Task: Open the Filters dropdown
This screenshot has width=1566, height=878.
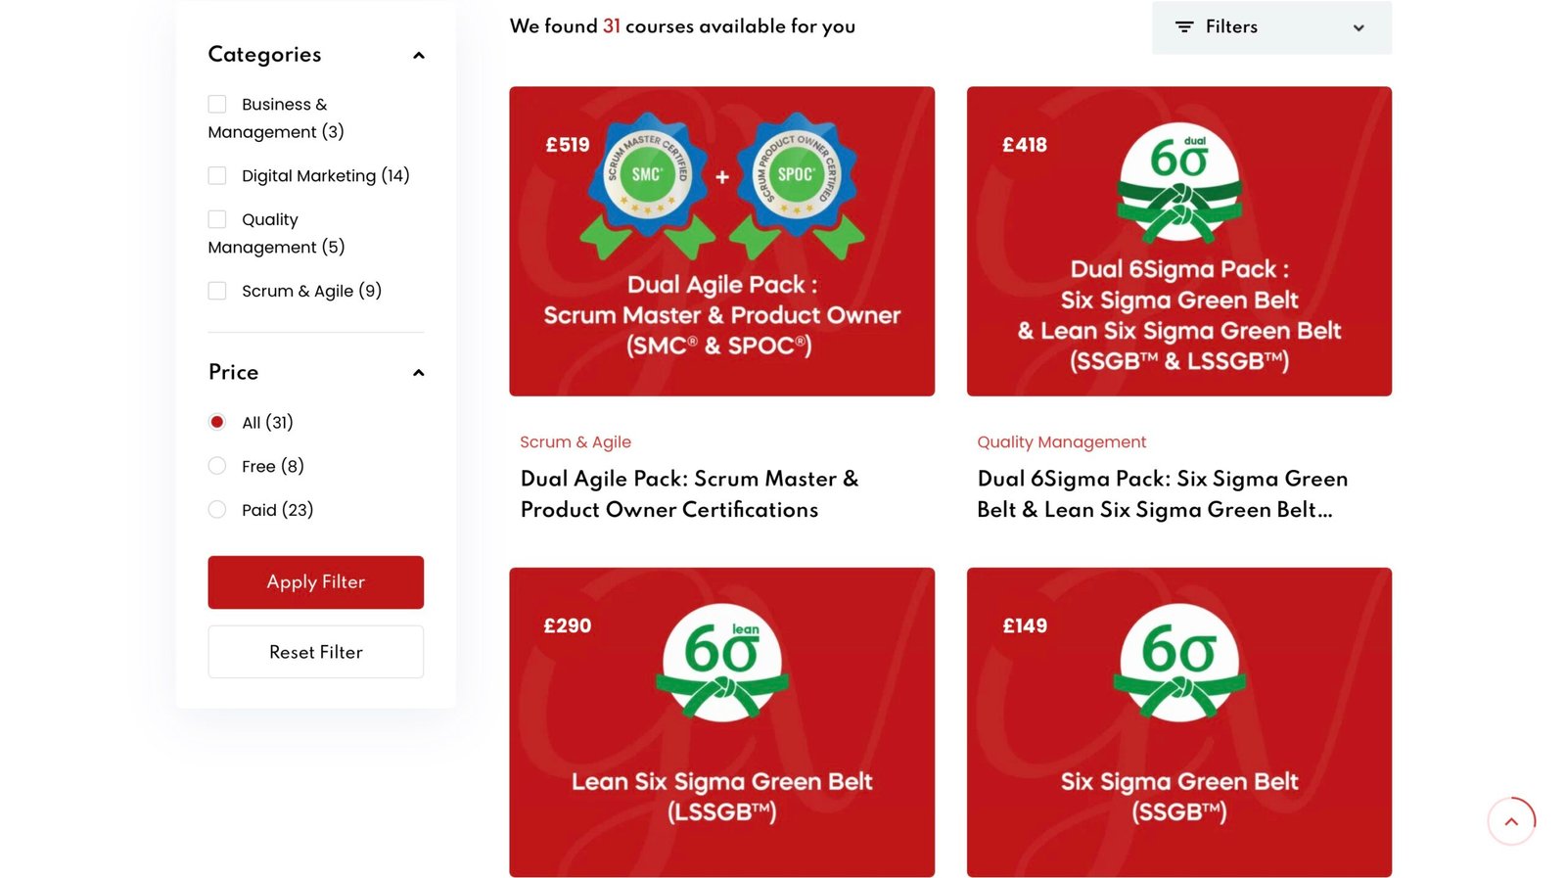Action: pos(1271,27)
